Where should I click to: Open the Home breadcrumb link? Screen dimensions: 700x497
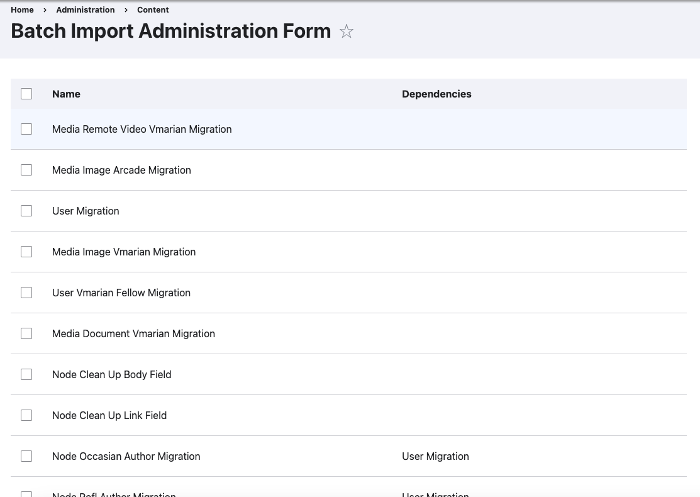(x=22, y=9)
